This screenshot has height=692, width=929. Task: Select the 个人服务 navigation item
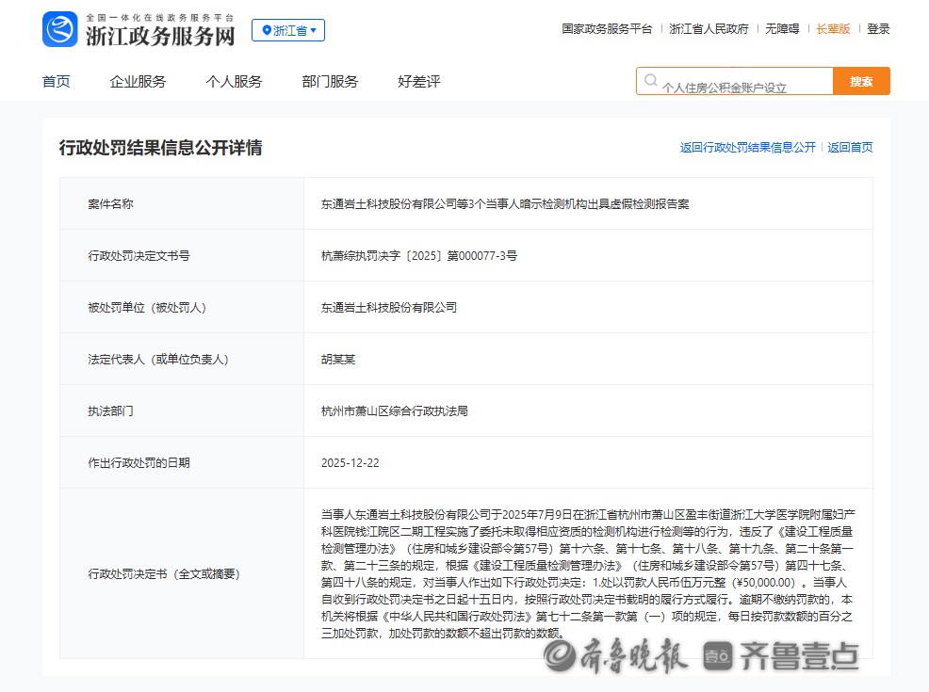(x=234, y=82)
